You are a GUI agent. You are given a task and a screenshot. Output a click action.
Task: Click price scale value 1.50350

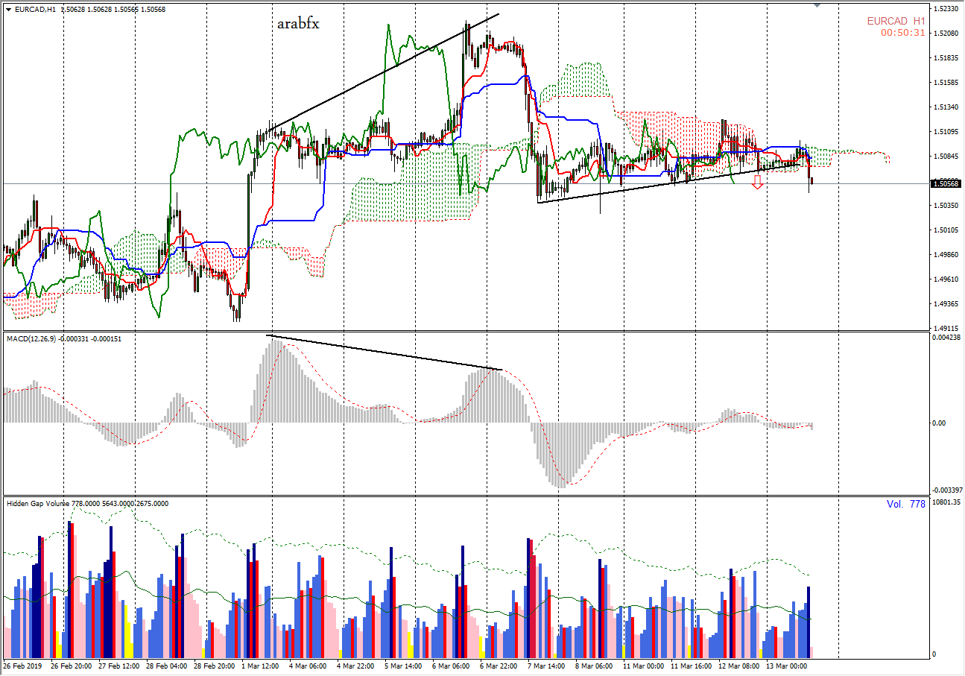tap(946, 206)
